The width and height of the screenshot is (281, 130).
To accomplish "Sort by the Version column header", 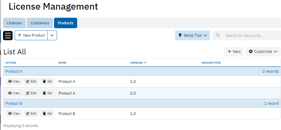I will pyautogui.click(x=136, y=63).
